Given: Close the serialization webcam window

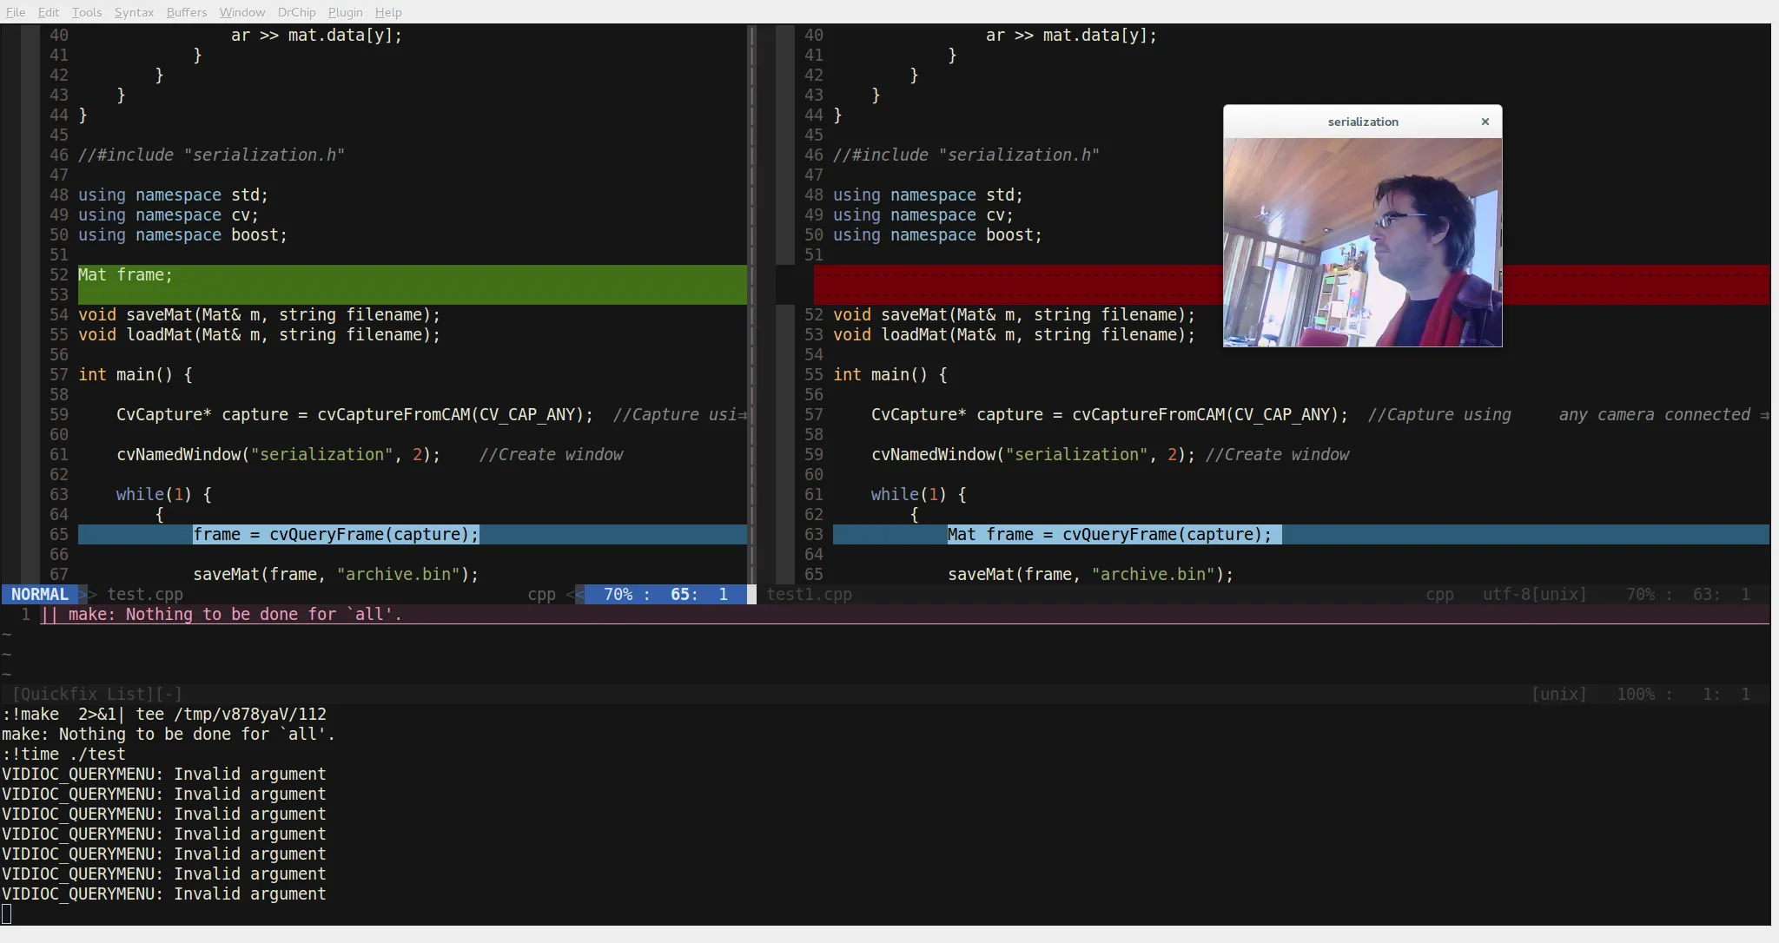Looking at the screenshot, I should click(1485, 122).
